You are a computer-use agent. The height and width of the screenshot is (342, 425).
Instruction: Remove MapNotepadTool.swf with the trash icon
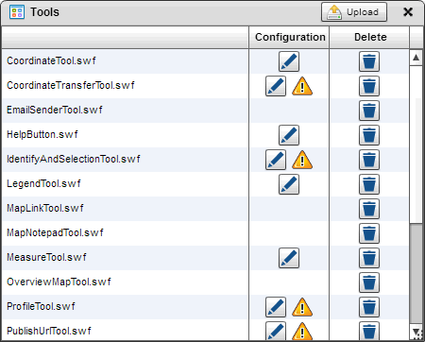point(369,233)
